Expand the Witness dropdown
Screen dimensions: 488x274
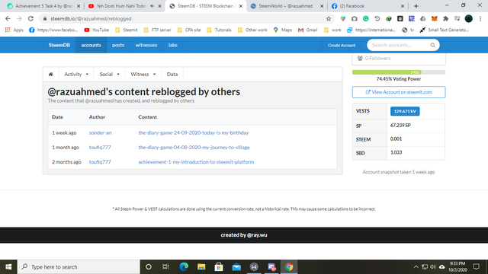[x=143, y=75]
